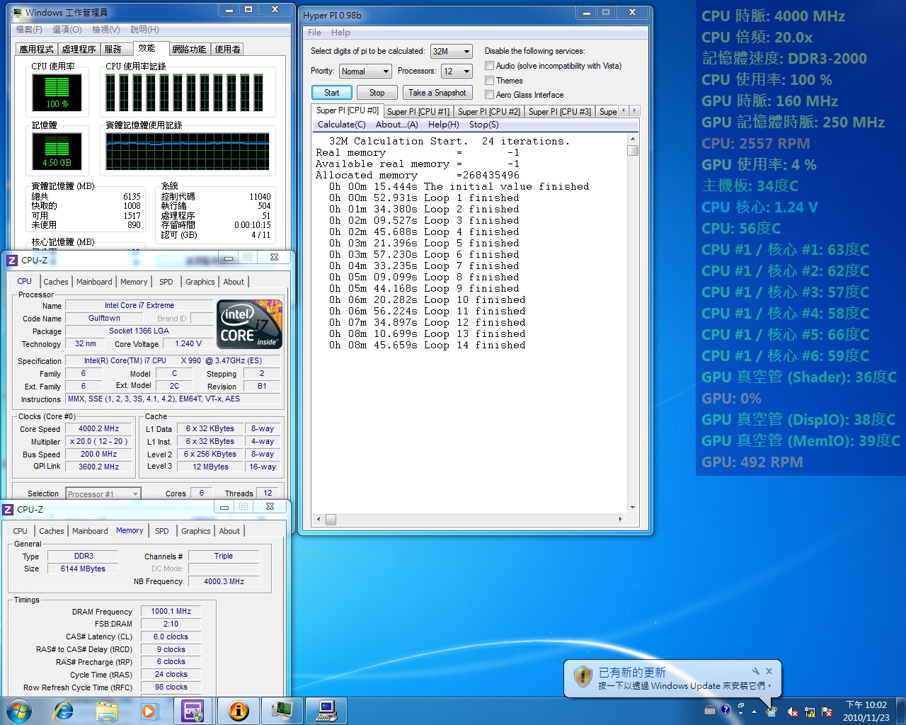Toggle the Aero Glass Interface checkbox
The height and width of the screenshot is (725, 906).
point(489,95)
